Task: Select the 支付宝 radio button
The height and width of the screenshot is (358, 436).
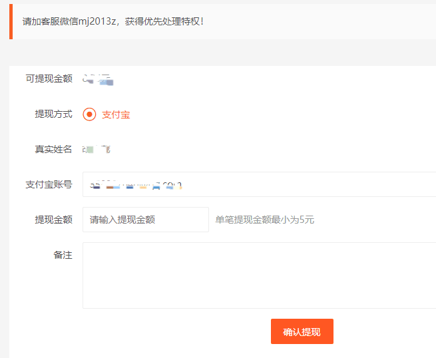Action: pyautogui.click(x=89, y=114)
